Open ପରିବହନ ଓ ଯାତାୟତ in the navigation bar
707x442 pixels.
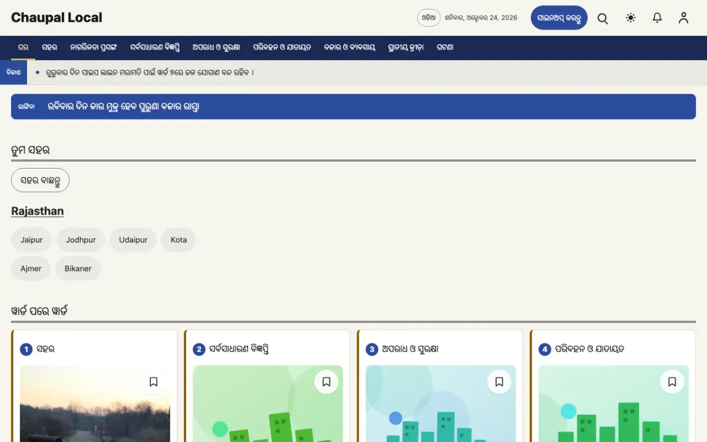pos(282,48)
